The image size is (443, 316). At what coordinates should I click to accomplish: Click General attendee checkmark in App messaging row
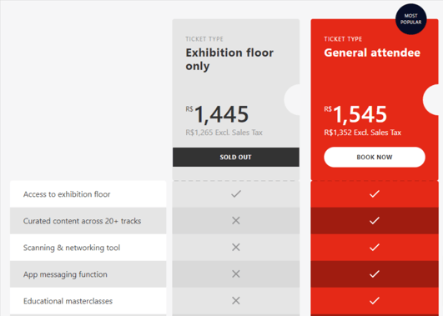375,274
